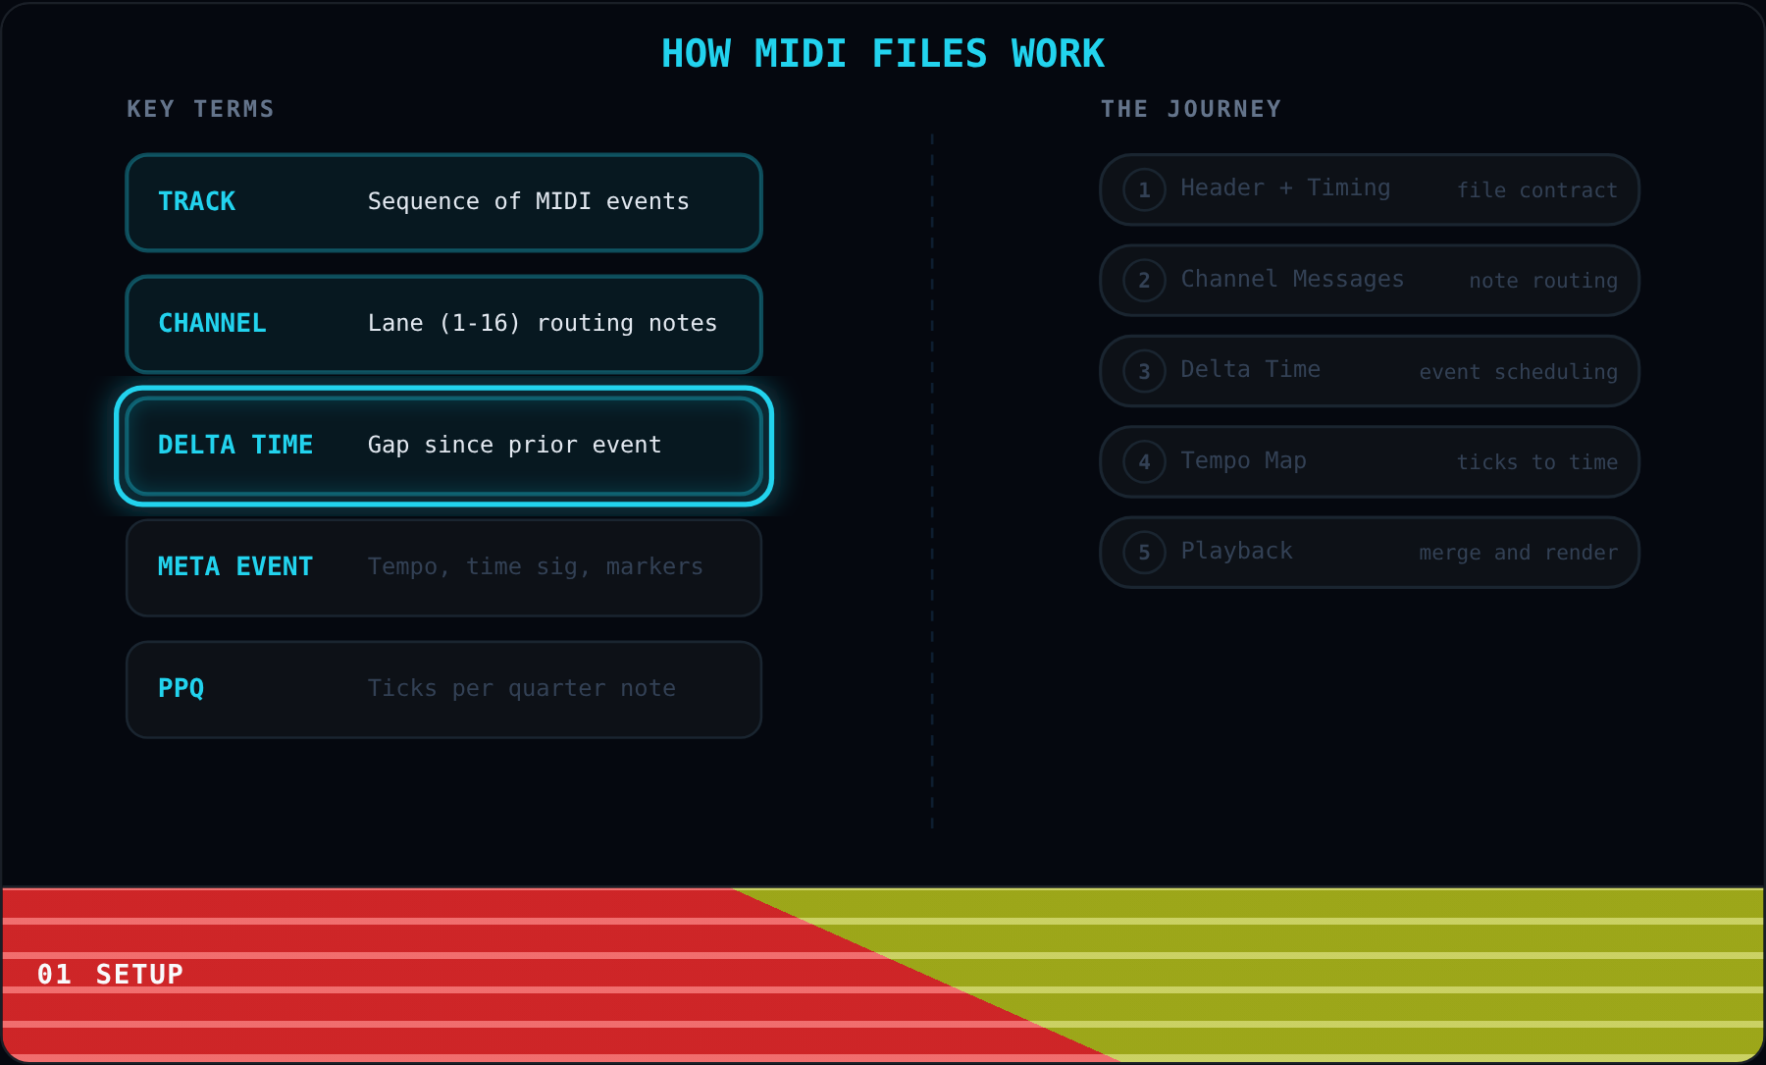Viewport: 1766px width, 1065px height.
Task: Open the META EVENT term card
Action: coord(443,567)
